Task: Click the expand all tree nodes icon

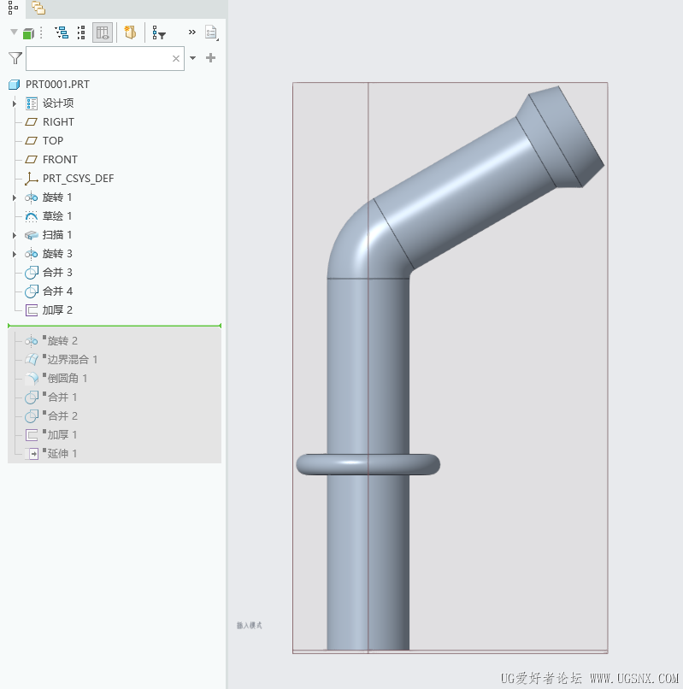Action: tap(62, 32)
